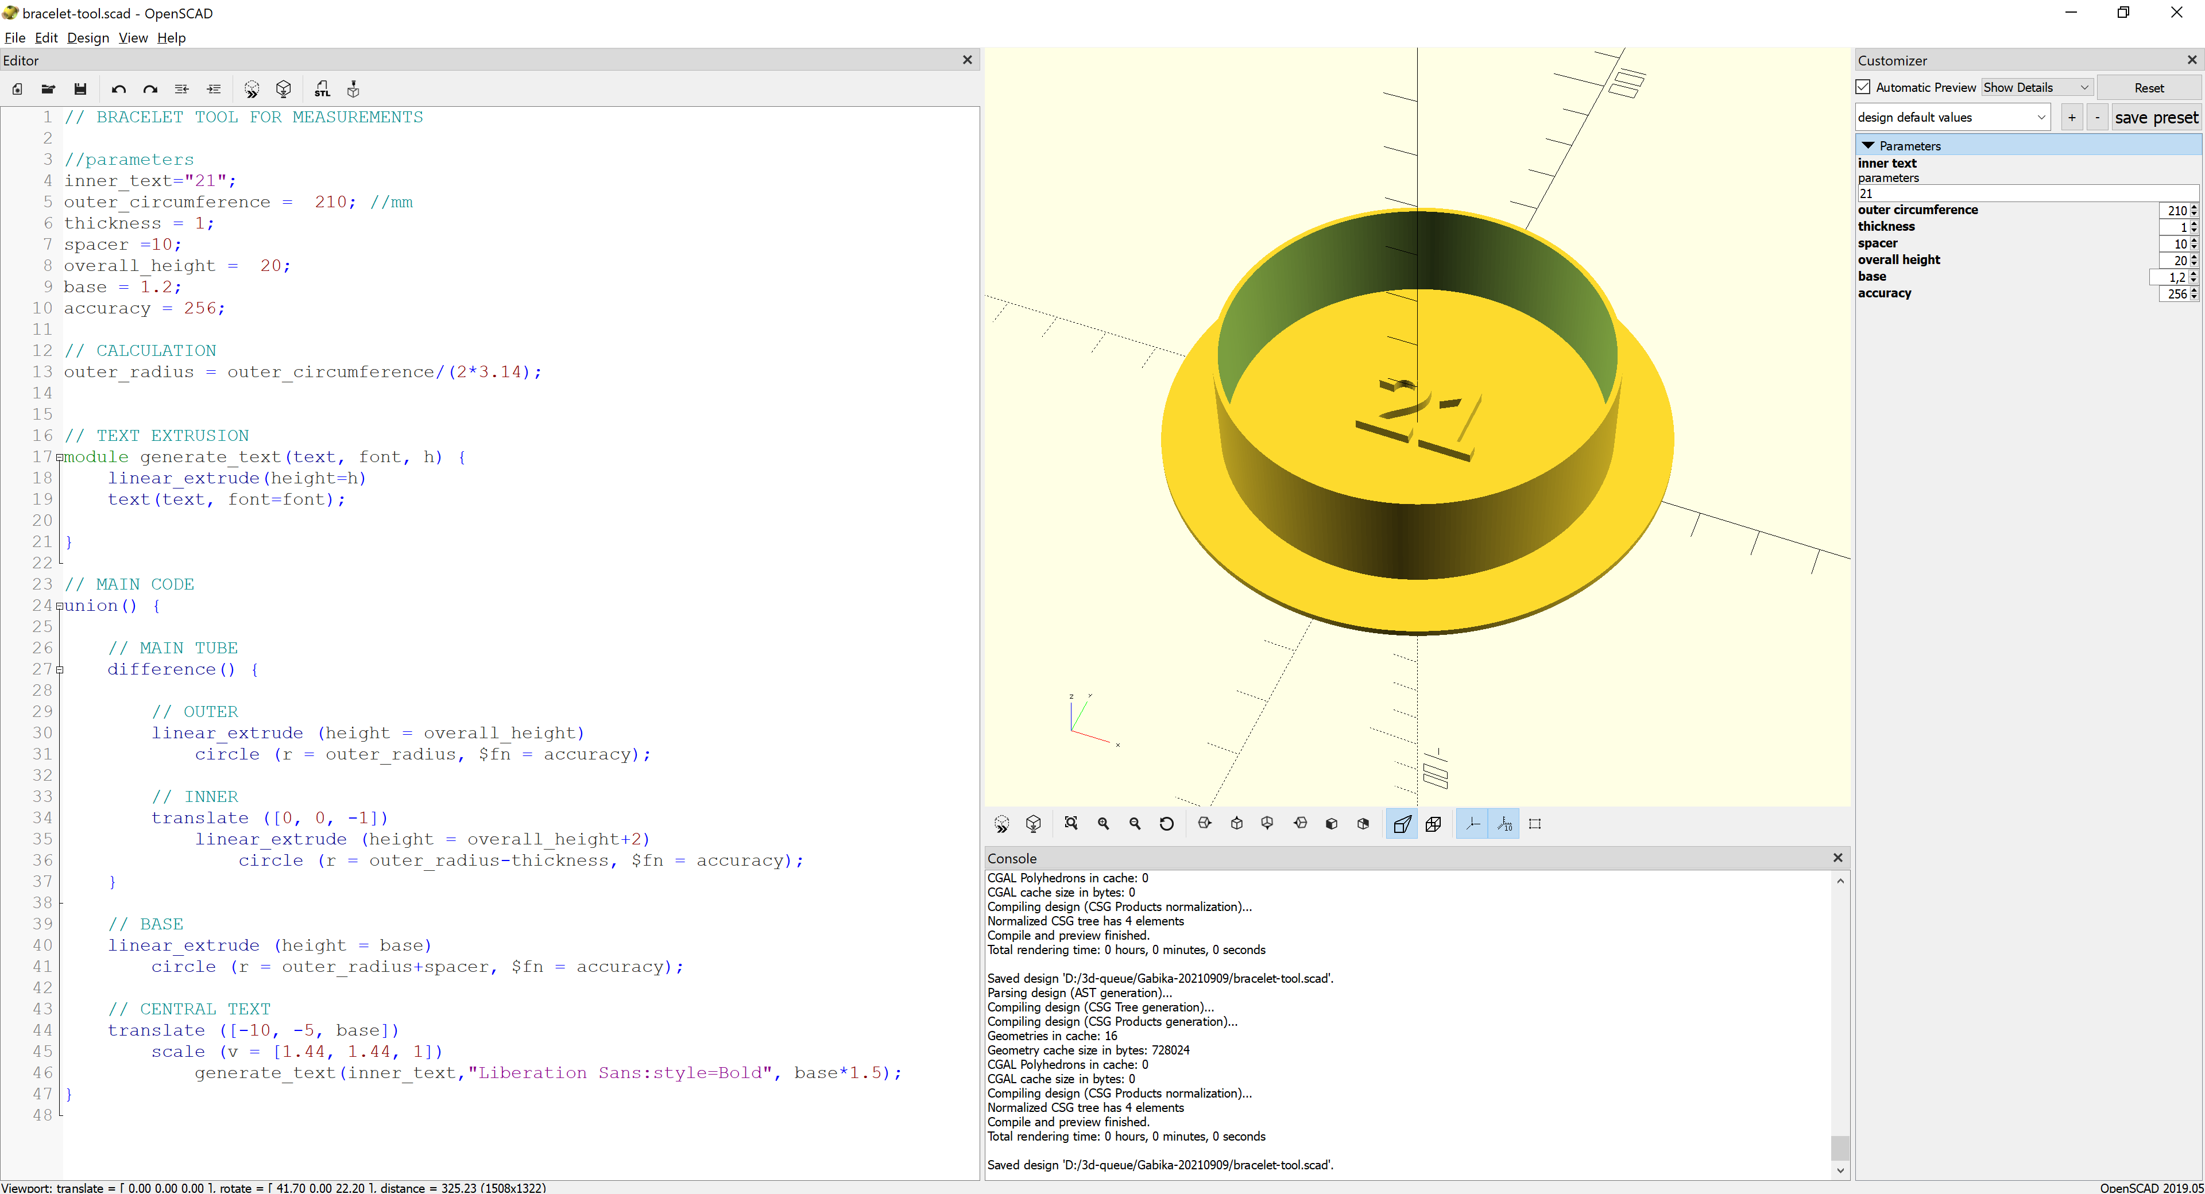Viewport: 2205px width, 1194px height.
Task: Open the design default values preset dropdown
Action: point(1952,117)
